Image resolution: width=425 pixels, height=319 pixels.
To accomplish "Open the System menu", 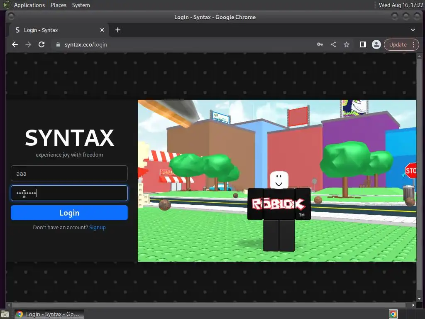I will (x=81, y=5).
